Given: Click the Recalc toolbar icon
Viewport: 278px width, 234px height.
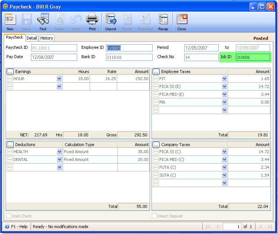Looking at the screenshot, I should point(127,19).
